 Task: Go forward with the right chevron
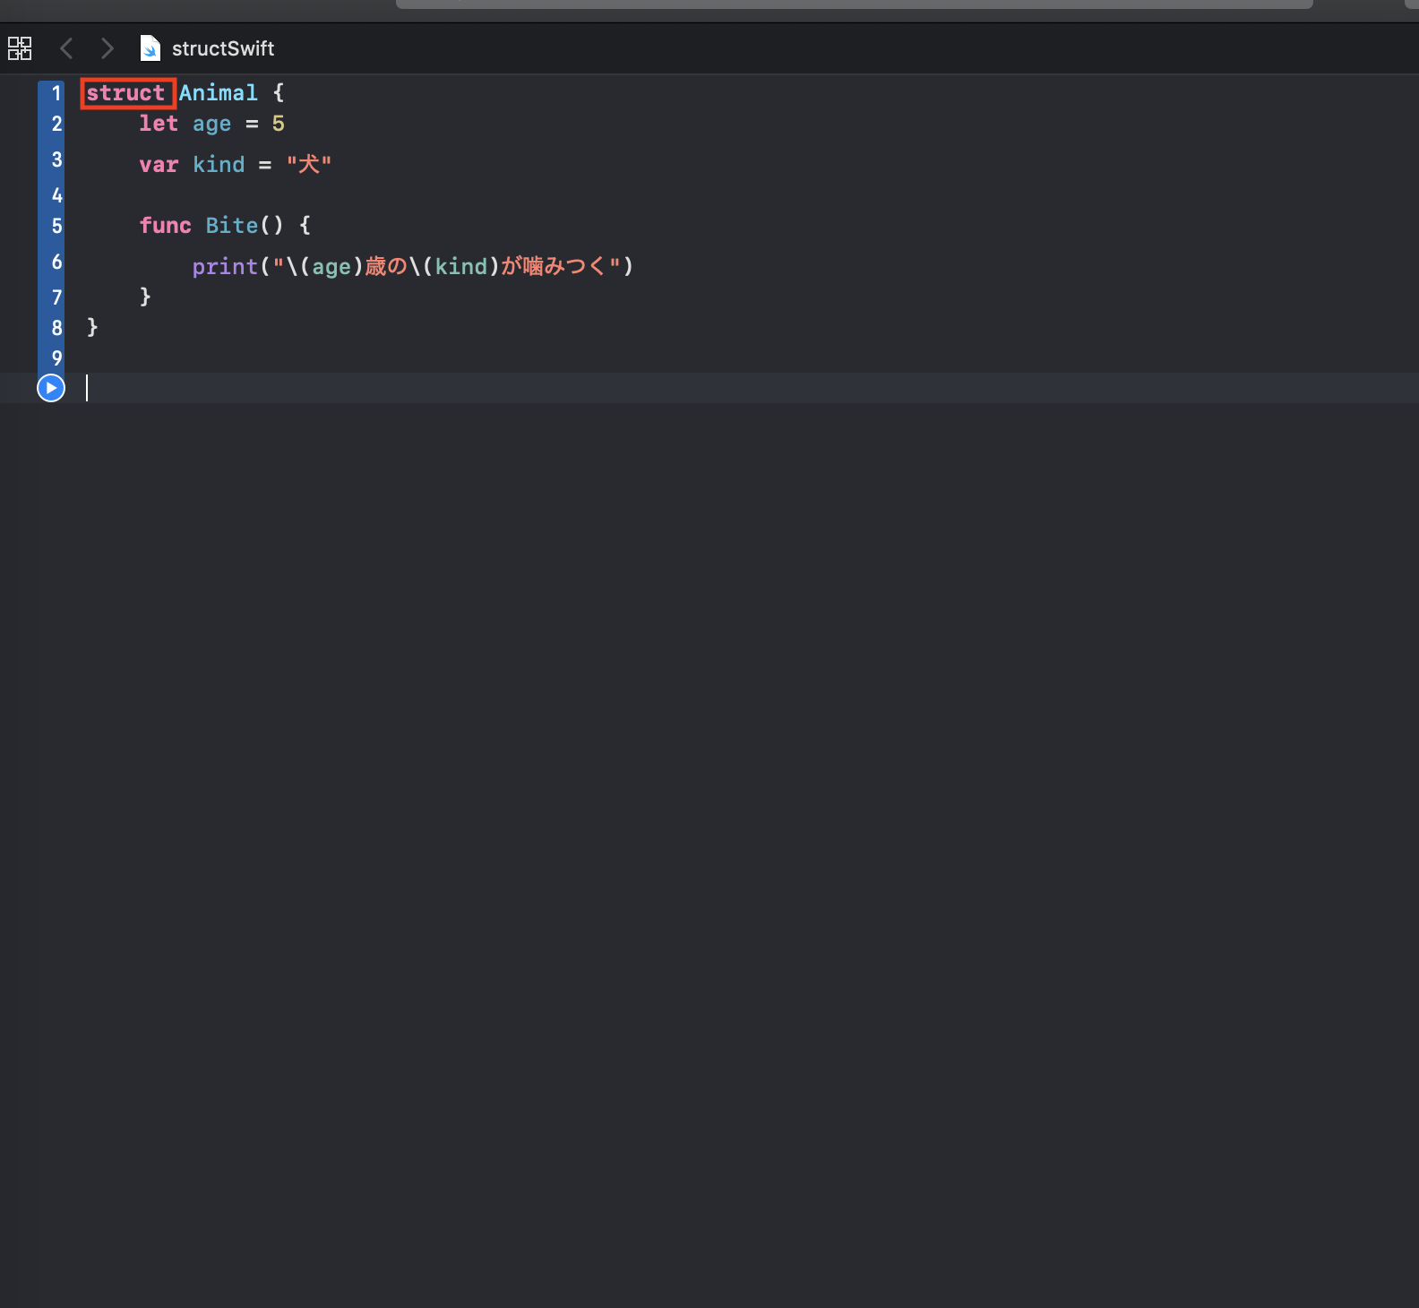107,48
